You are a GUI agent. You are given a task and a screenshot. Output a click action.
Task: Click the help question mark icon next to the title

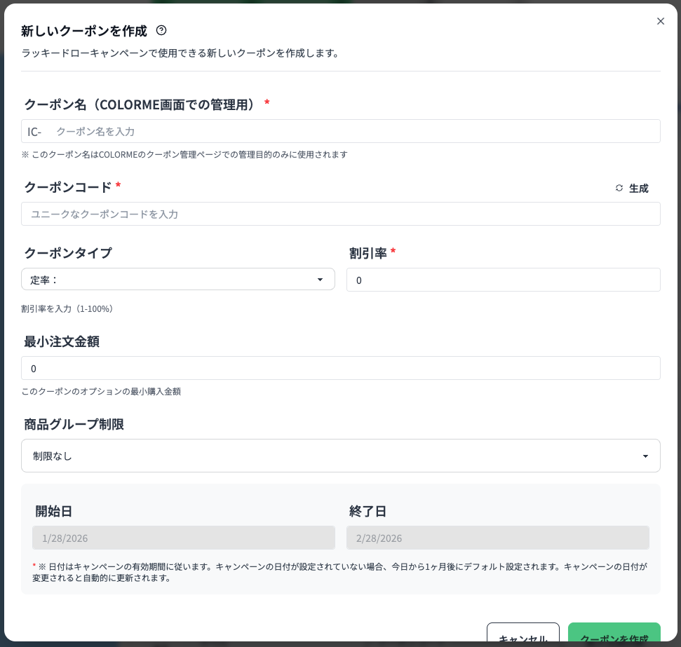(161, 30)
